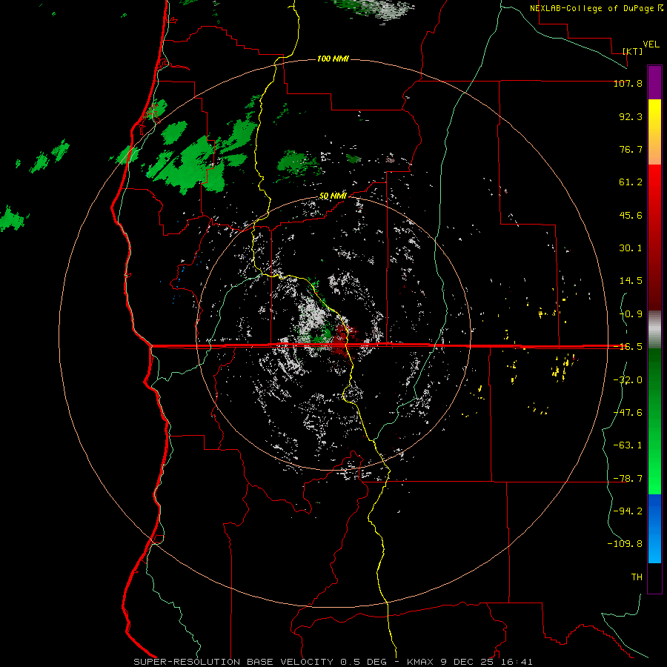This screenshot has width=667, height=667.
Task: Click the KMAX station identifier in the caption
Action: pyautogui.click(x=421, y=662)
